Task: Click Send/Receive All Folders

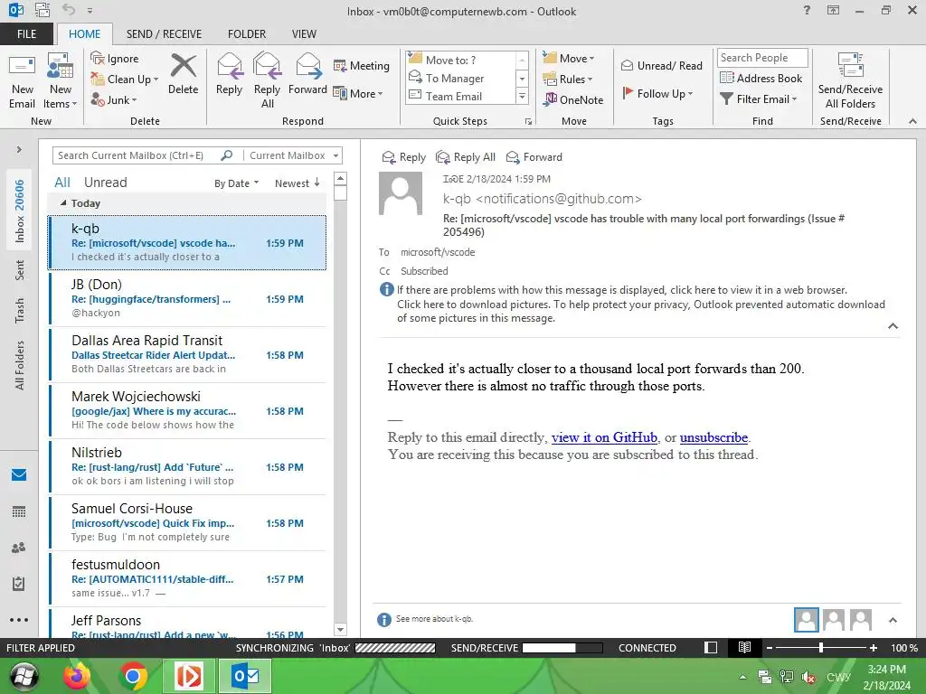Action: click(850, 81)
